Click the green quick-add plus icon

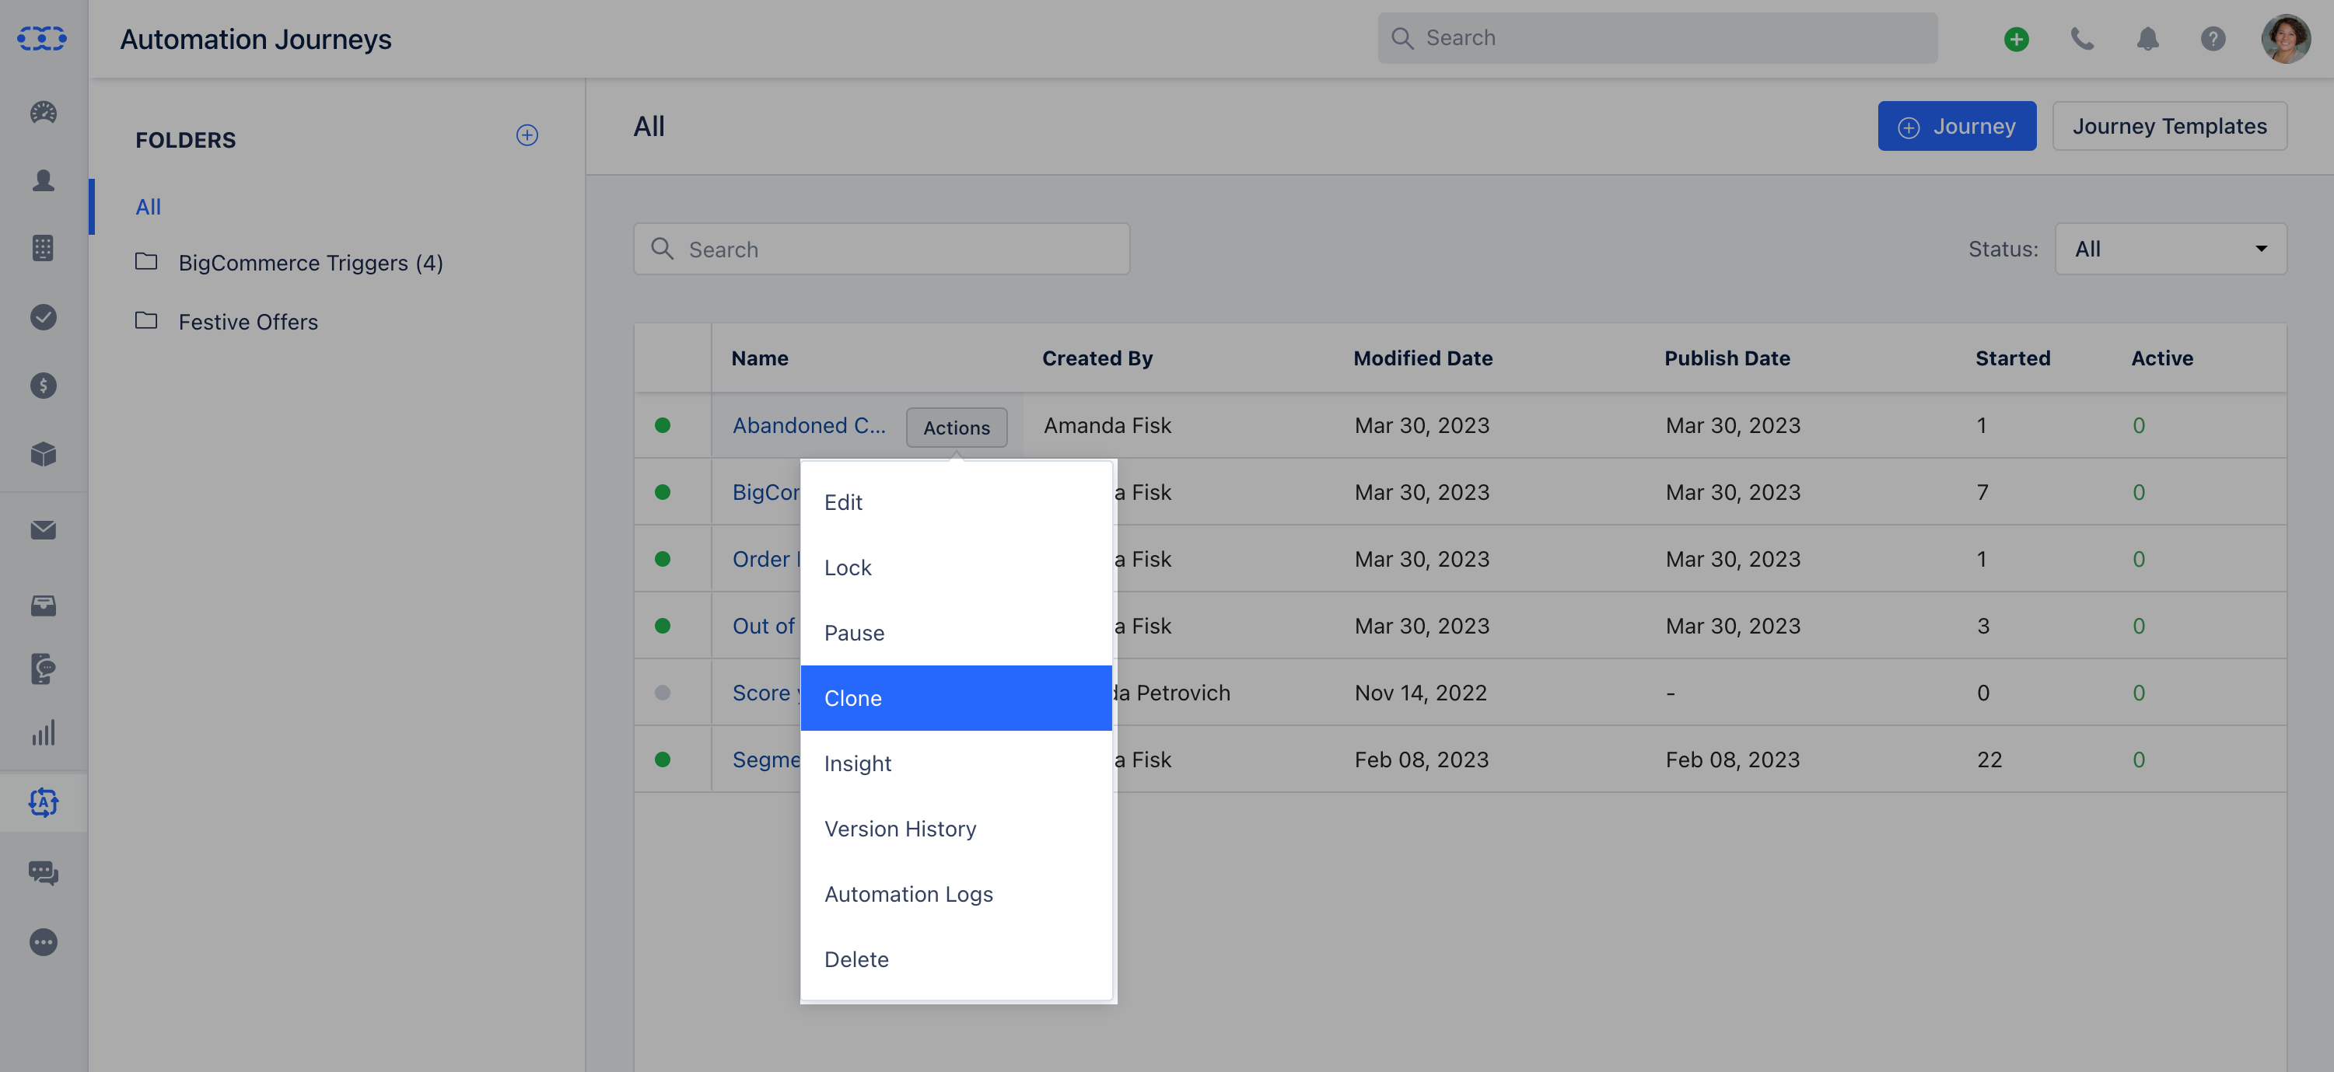click(2016, 39)
